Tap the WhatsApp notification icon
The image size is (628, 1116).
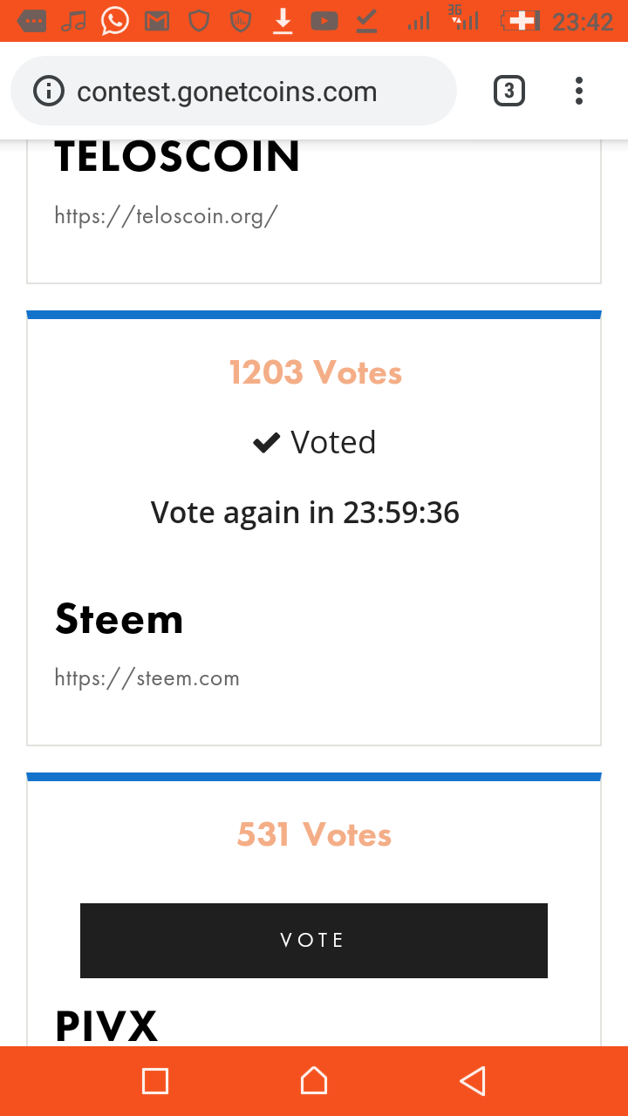(x=115, y=20)
